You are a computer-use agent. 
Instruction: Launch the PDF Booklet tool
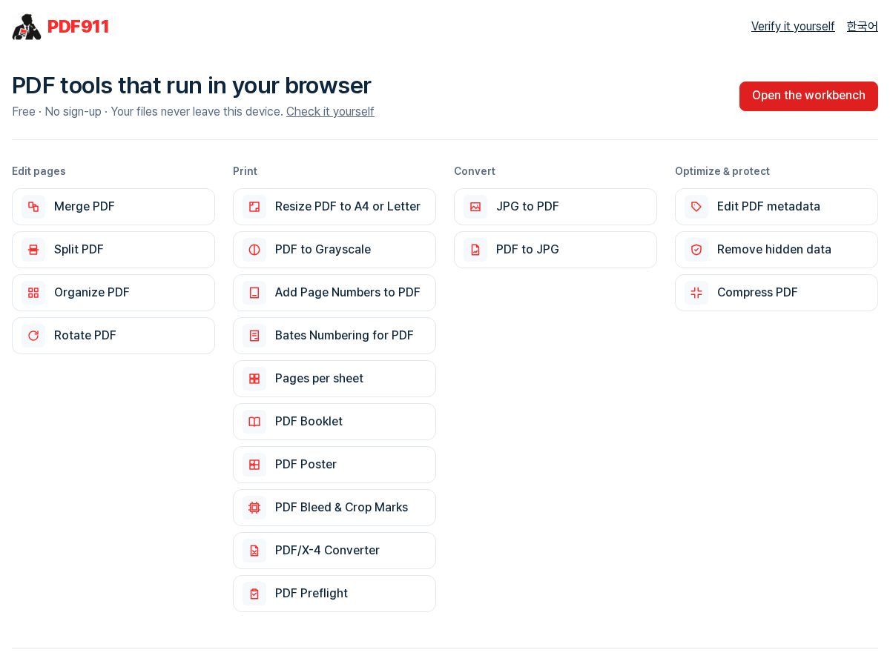334,422
